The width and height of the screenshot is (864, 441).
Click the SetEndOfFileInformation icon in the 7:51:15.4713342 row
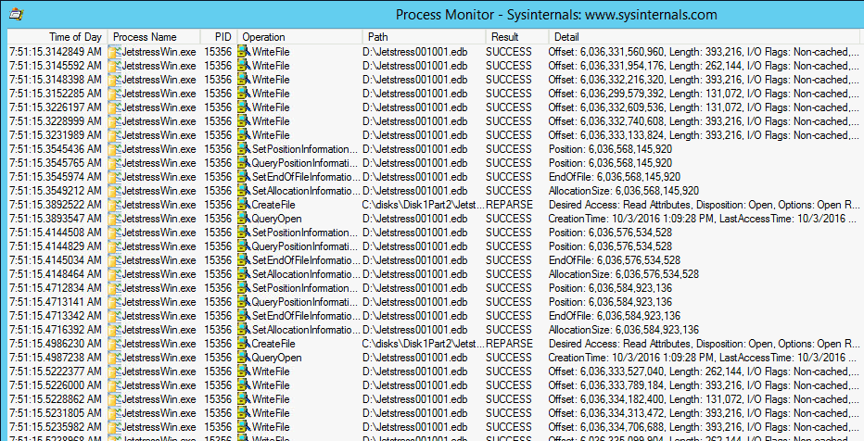[244, 316]
